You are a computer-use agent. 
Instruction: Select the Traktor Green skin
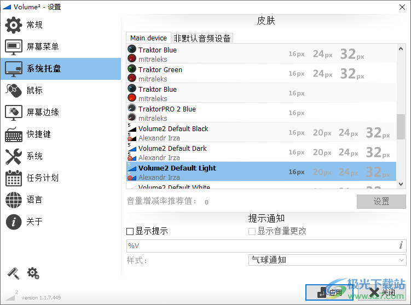tap(160, 70)
